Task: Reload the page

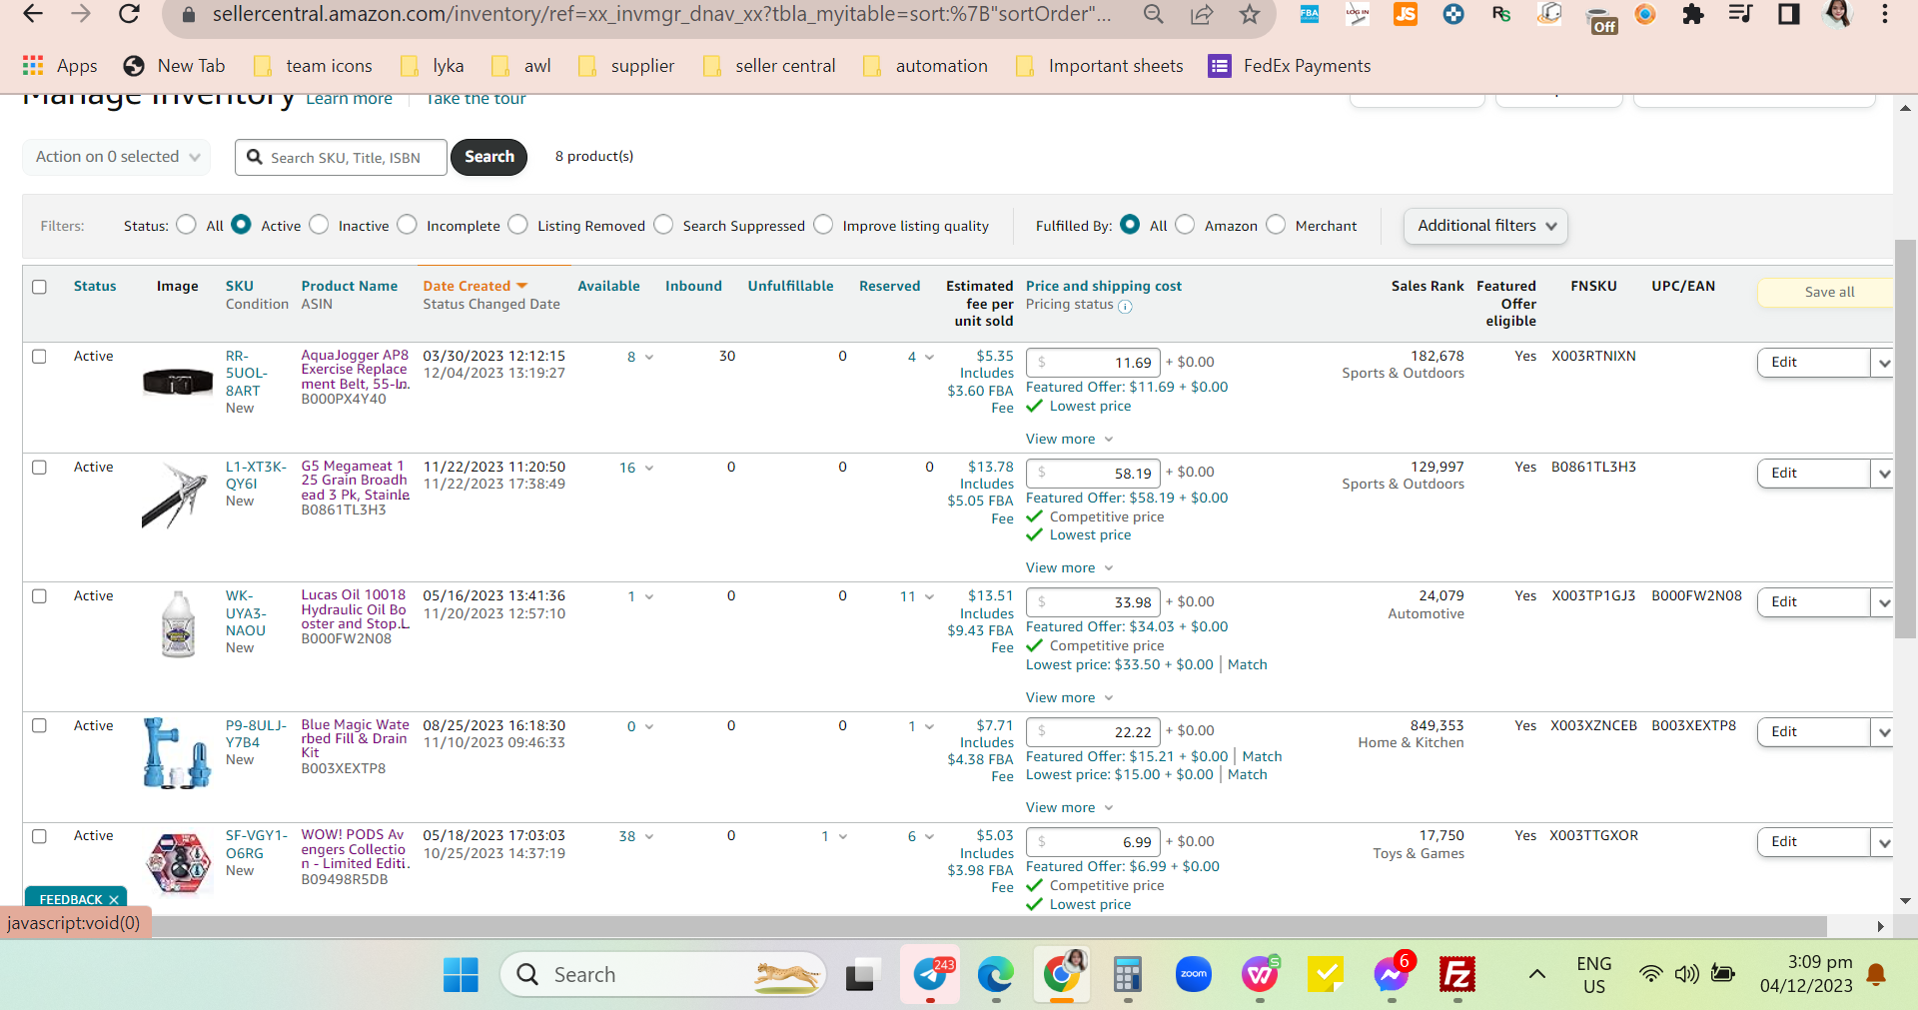Action: 129,14
